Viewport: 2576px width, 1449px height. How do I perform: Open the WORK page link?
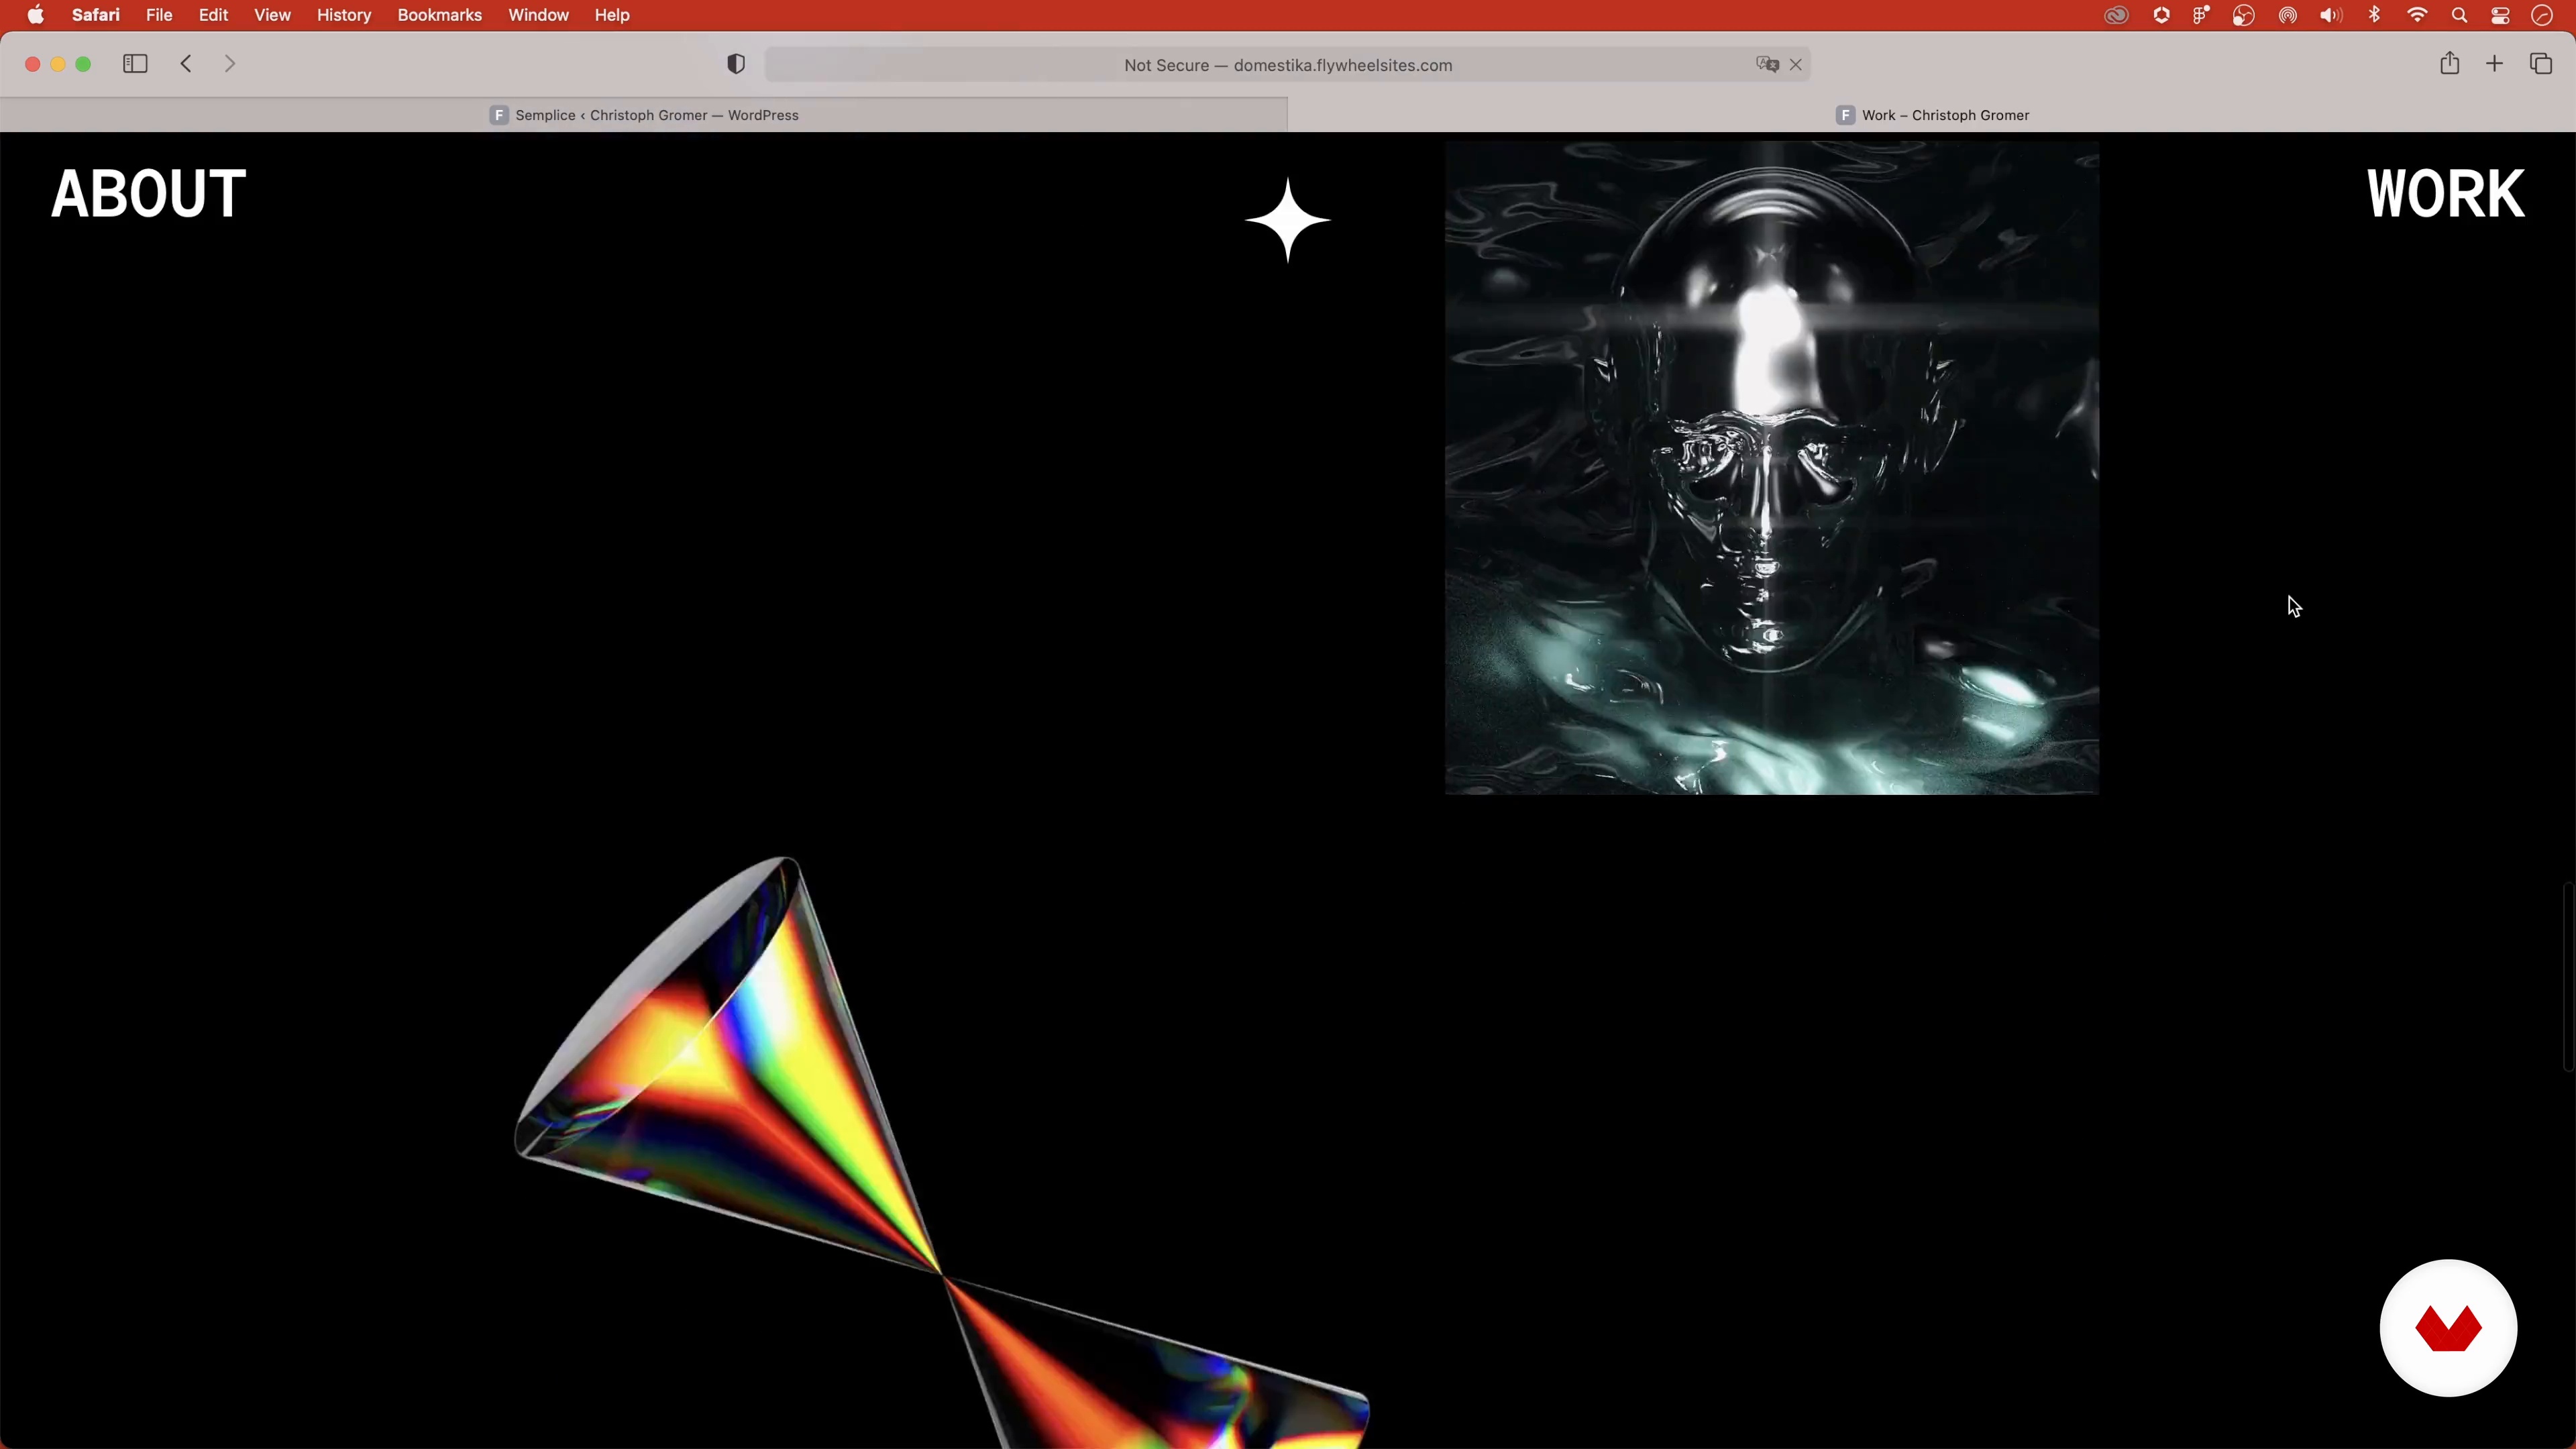tap(2445, 194)
